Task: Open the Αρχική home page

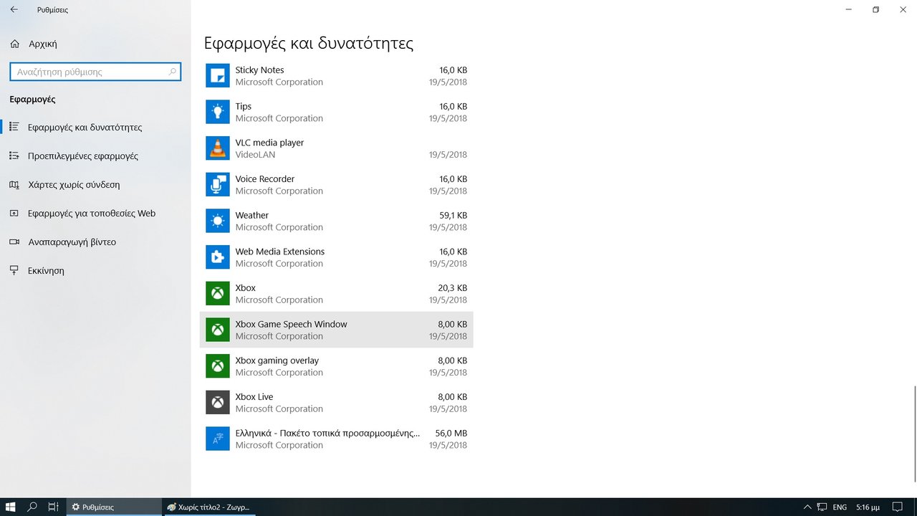Action: click(34, 44)
